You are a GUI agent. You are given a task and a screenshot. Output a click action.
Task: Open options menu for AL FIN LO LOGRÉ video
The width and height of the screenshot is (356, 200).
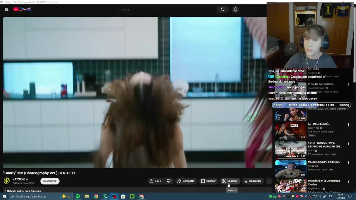(x=348, y=124)
